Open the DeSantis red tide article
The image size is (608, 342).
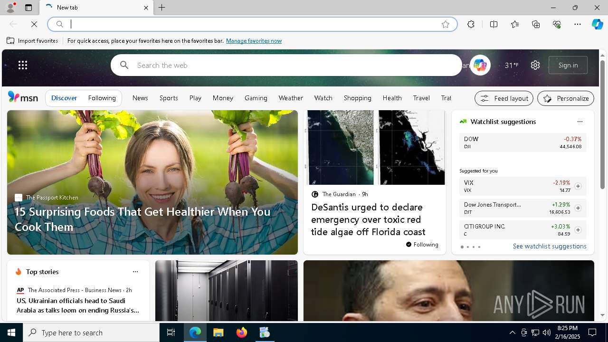point(368,219)
